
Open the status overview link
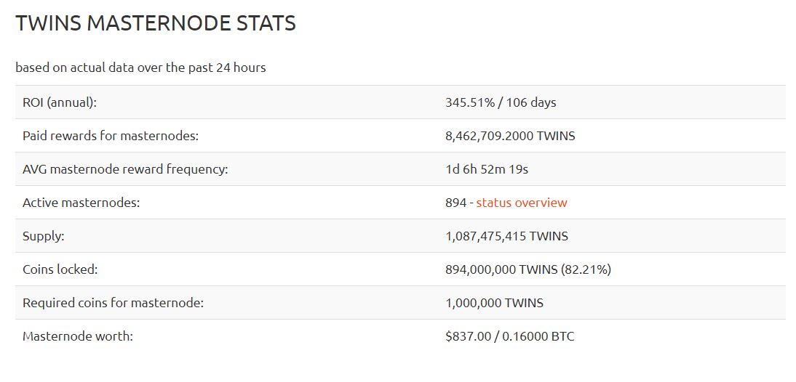coord(521,203)
